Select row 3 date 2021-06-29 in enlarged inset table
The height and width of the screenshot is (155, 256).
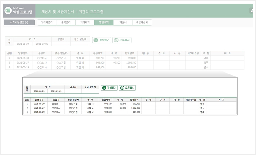(x=39, y=112)
